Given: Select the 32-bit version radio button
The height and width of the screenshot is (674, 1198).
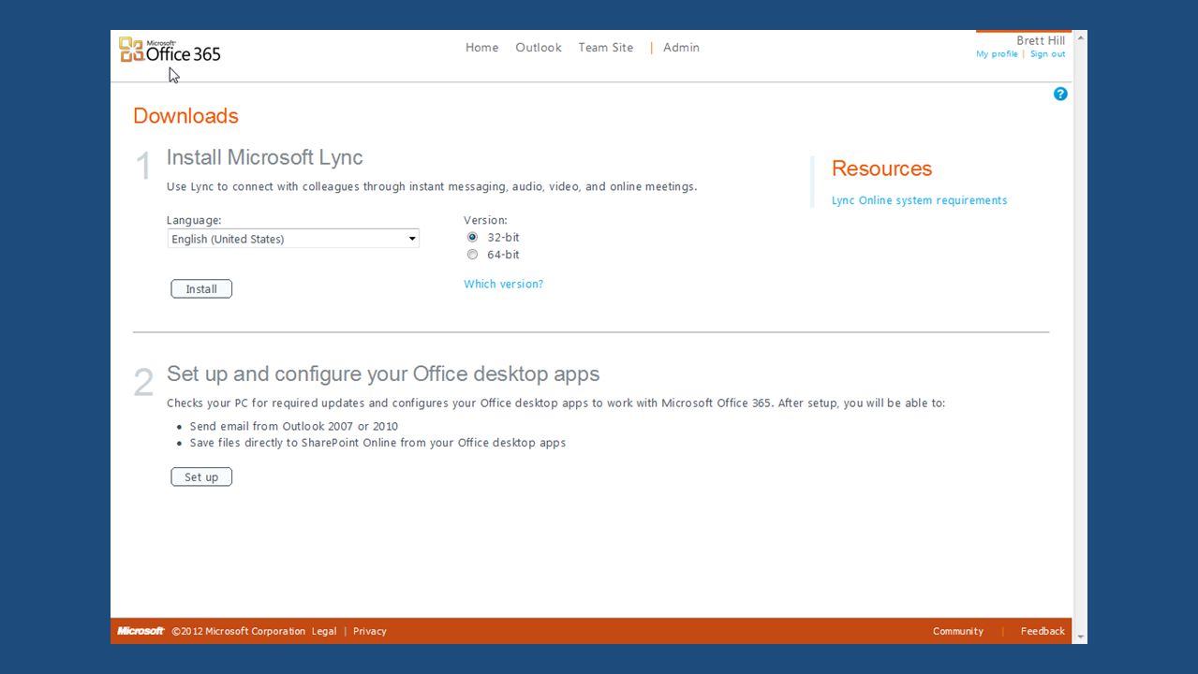Looking at the screenshot, I should pyautogui.click(x=472, y=238).
